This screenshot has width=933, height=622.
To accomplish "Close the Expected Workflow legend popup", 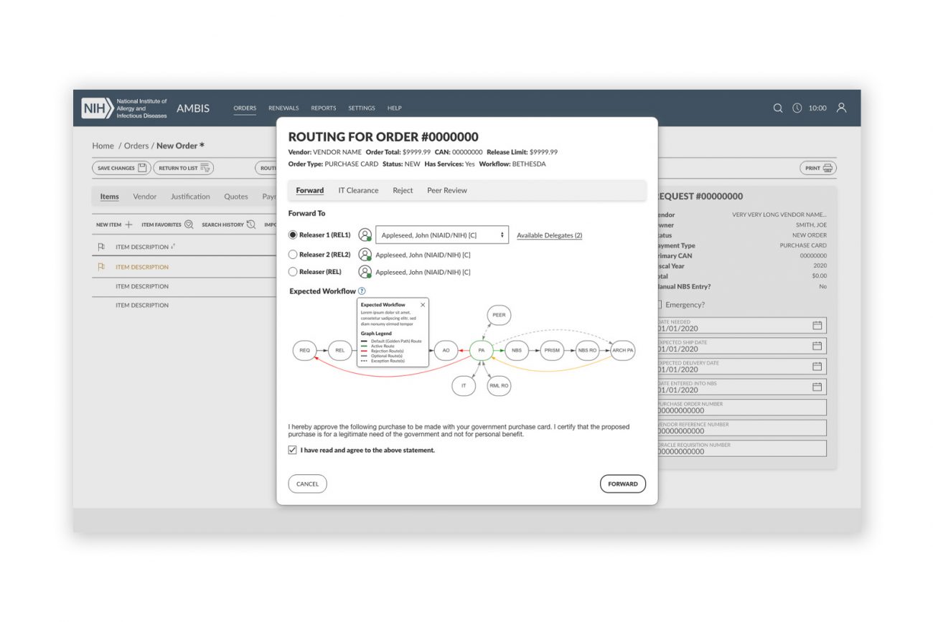I will [x=422, y=305].
